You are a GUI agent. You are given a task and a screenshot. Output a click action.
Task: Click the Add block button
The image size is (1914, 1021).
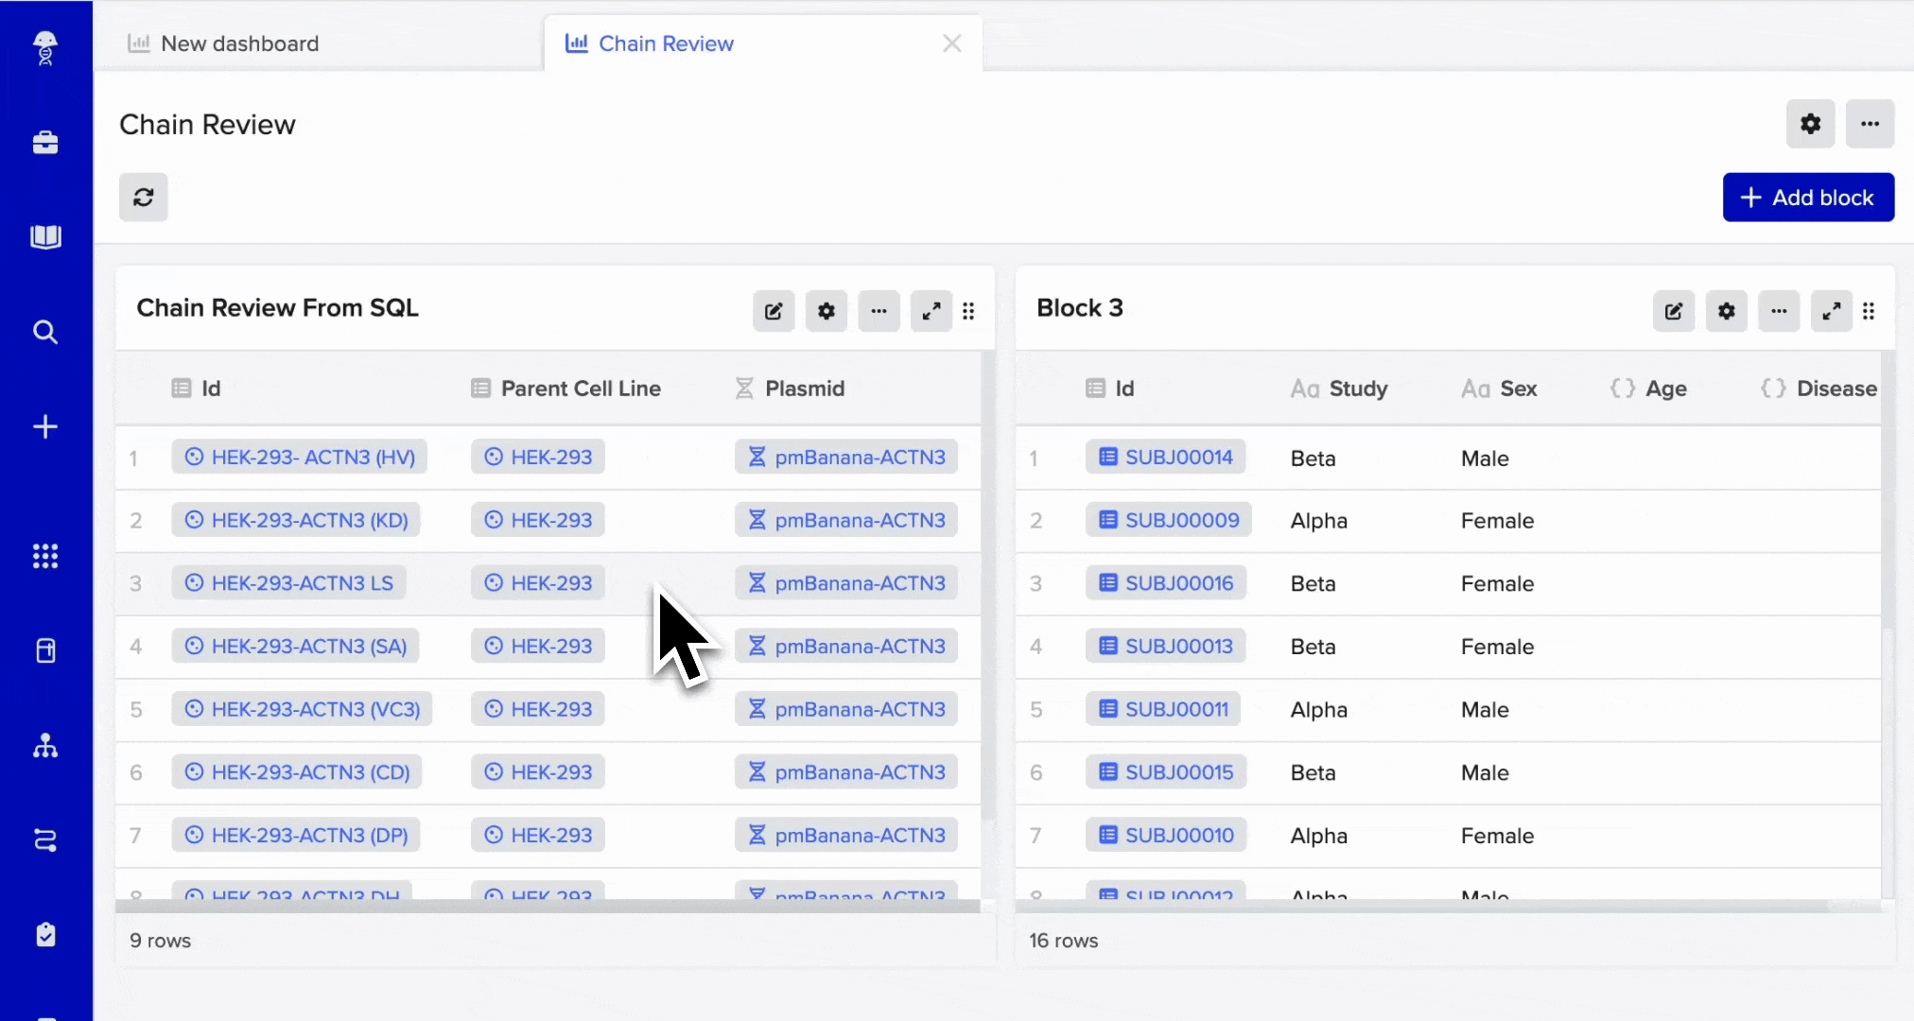pos(1807,198)
